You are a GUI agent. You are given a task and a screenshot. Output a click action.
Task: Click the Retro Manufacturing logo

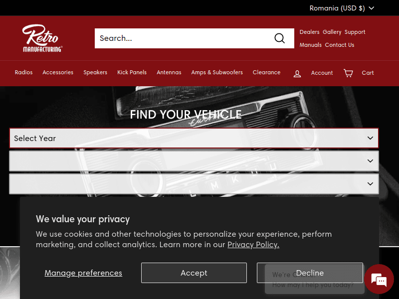tap(42, 38)
